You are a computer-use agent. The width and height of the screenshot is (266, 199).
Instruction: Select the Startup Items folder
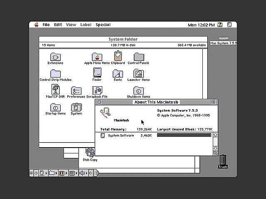[55, 107]
